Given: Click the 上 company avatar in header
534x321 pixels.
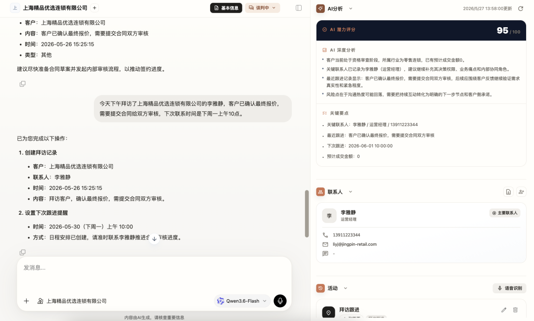Looking at the screenshot, I should [x=15, y=8].
